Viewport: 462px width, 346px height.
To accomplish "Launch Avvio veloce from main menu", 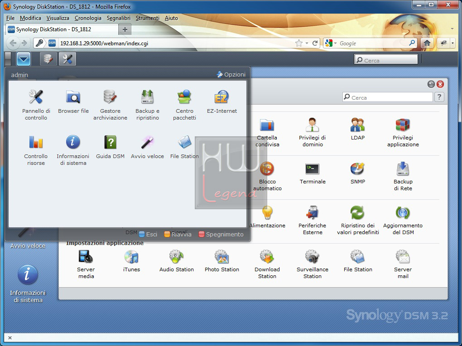I will (x=147, y=147).
